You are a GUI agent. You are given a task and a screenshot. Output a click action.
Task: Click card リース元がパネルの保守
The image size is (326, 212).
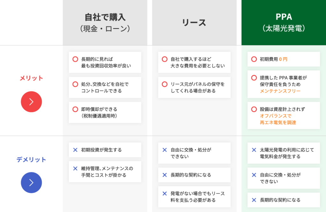194,87
